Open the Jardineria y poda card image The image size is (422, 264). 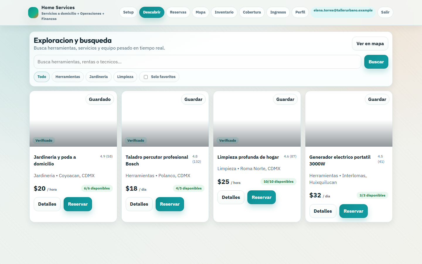coord(73,119)
